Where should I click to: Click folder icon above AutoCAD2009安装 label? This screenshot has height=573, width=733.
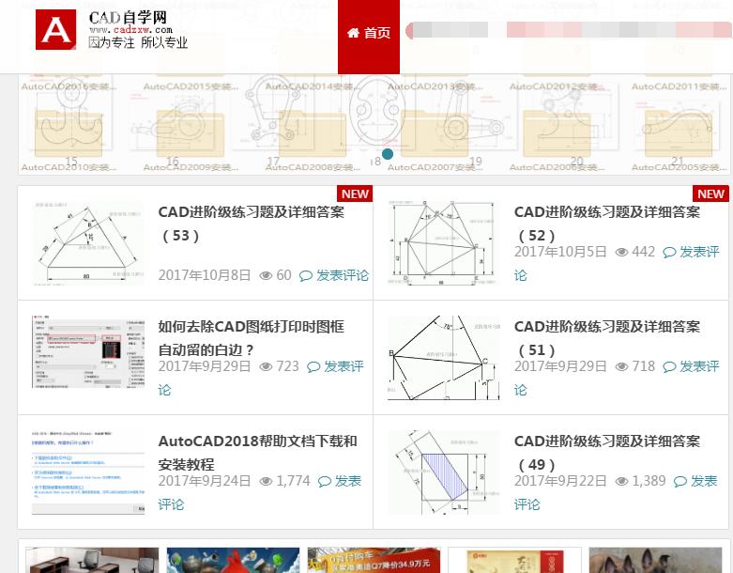(191, 133)
